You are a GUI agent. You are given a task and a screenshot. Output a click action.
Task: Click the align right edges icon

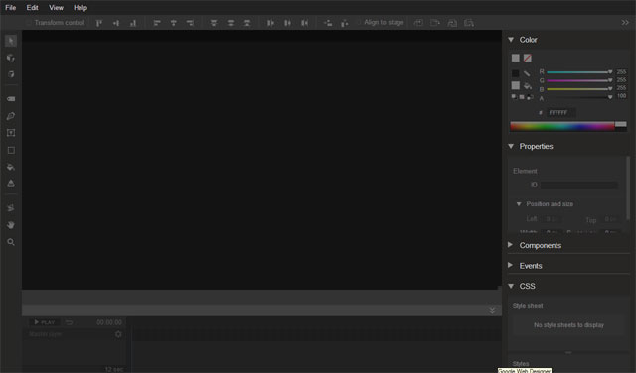(190, 23)
